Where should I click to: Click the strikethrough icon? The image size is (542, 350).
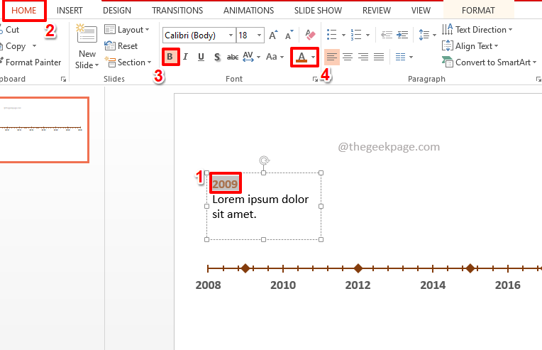[232, 57]
